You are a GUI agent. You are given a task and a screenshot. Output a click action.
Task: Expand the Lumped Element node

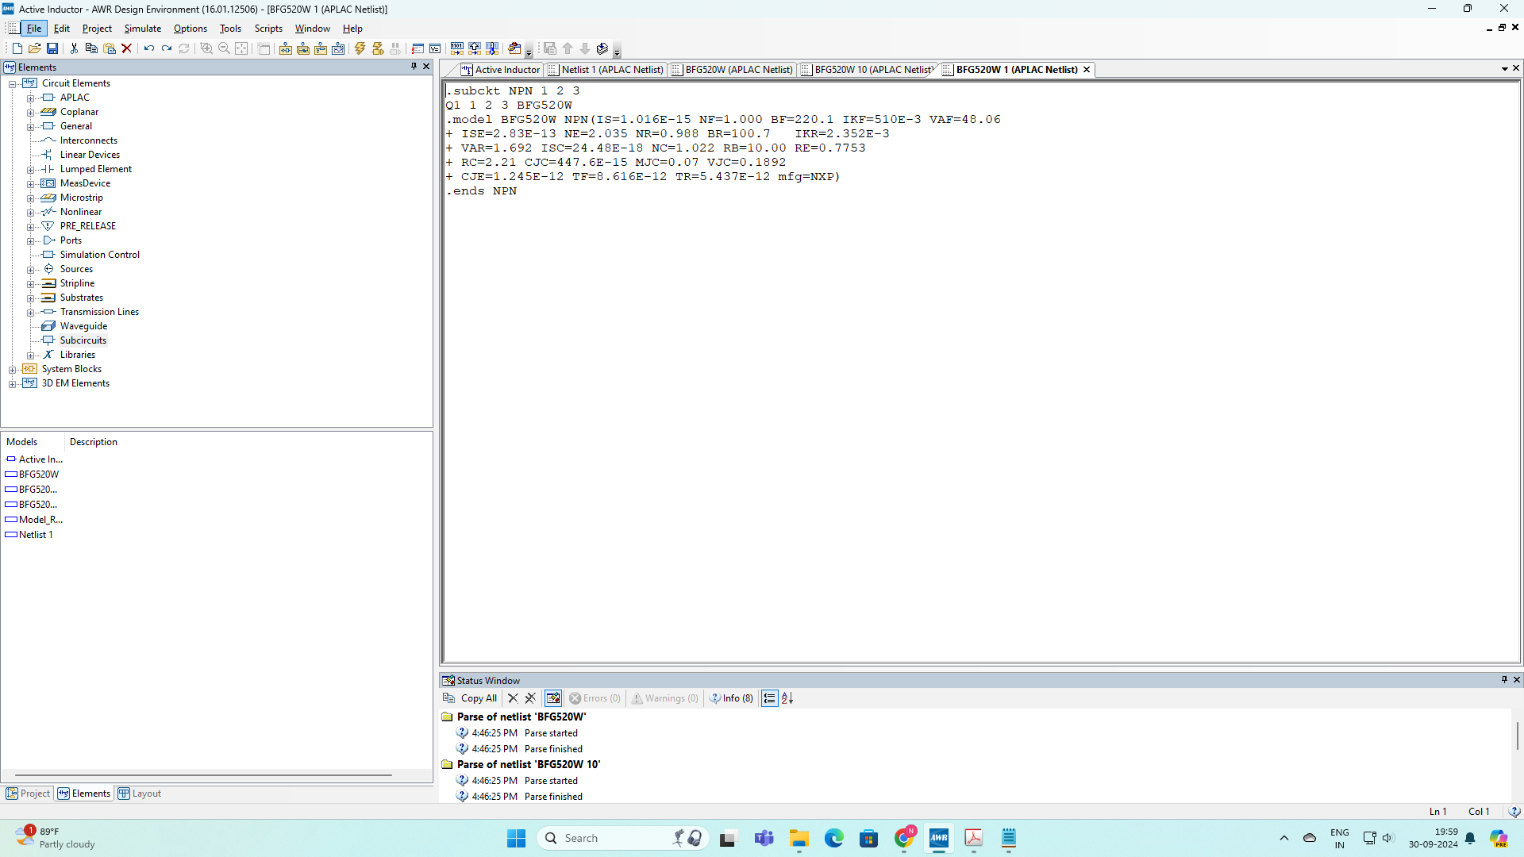click(x=31, y=170)
